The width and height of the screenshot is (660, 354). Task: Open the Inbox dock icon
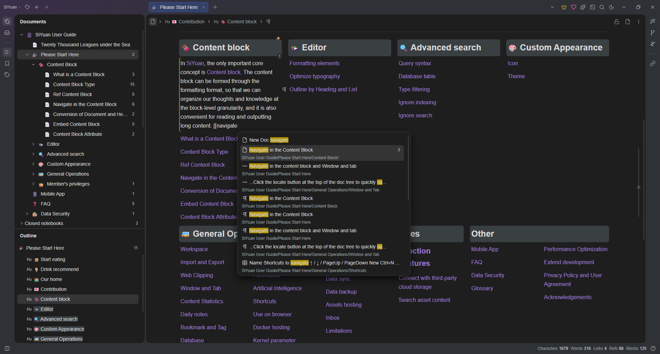pyautogui.click(x=7, y=33)
